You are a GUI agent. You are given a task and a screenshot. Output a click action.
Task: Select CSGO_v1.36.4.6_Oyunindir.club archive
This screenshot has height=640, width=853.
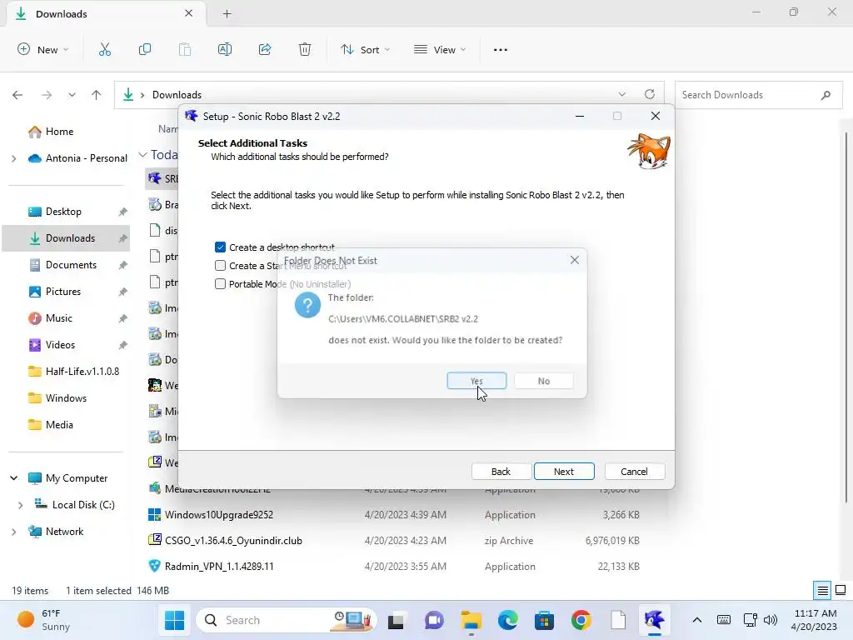point(233,540)
